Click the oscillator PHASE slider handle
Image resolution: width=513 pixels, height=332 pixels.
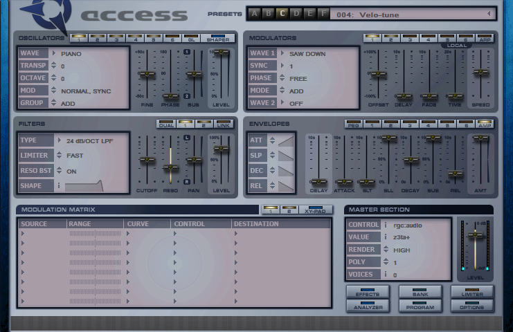(170, 96)
